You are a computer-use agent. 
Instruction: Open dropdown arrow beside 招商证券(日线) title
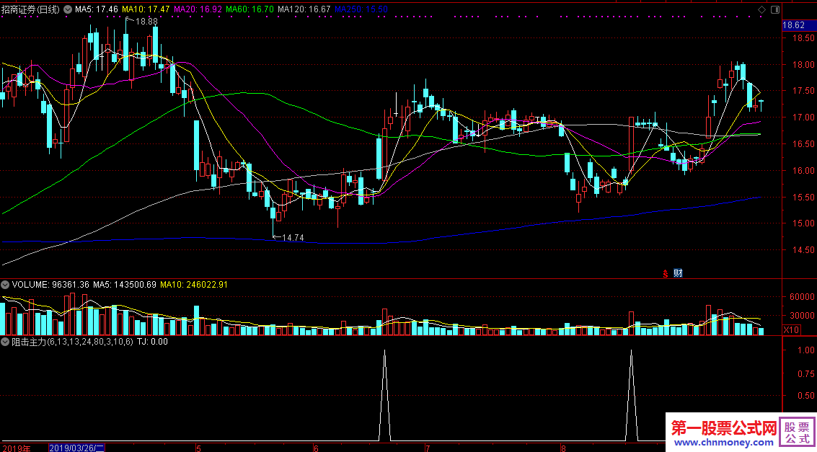(x=67, y=9)
